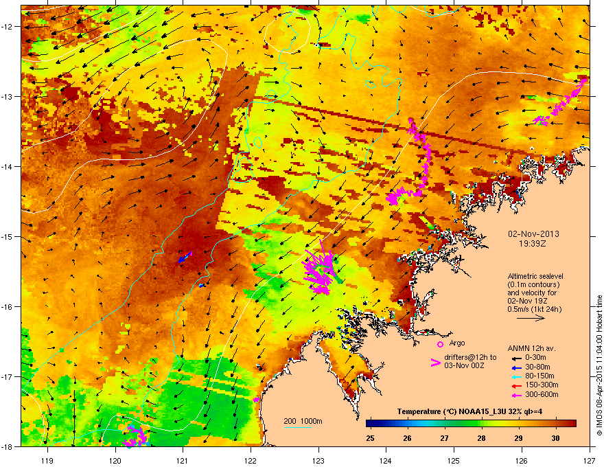Click the Altimetric sealevel caption

tap(535, 276)
